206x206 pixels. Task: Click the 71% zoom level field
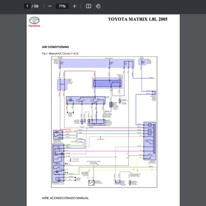click(62, 6)
